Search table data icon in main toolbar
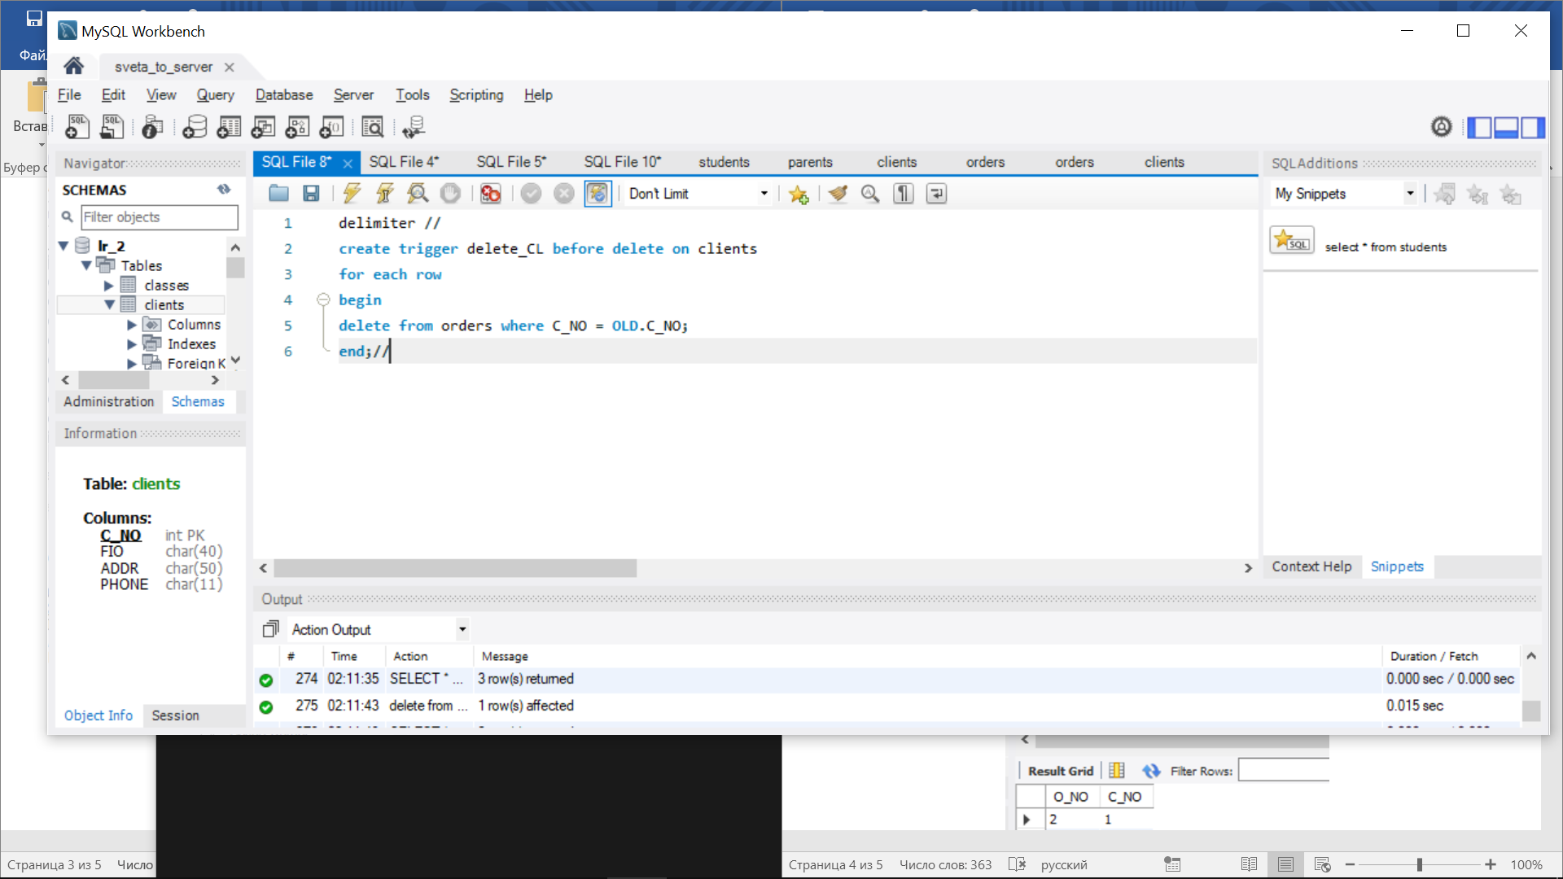 372,127
